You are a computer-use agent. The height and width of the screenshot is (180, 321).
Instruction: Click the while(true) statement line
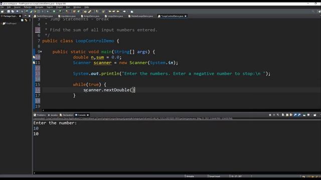pyautogui.click(x=89, y=84)
